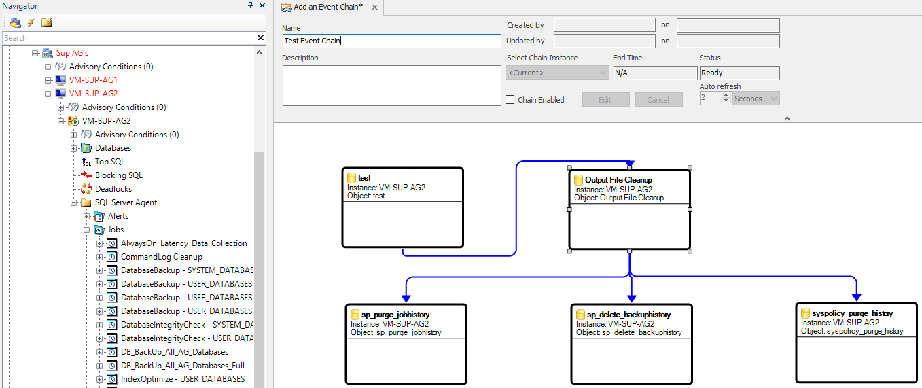Click the folder icon in Navigator toolbar
The width and height of the screenshot is (922, 388).
[x=46, y=22]
